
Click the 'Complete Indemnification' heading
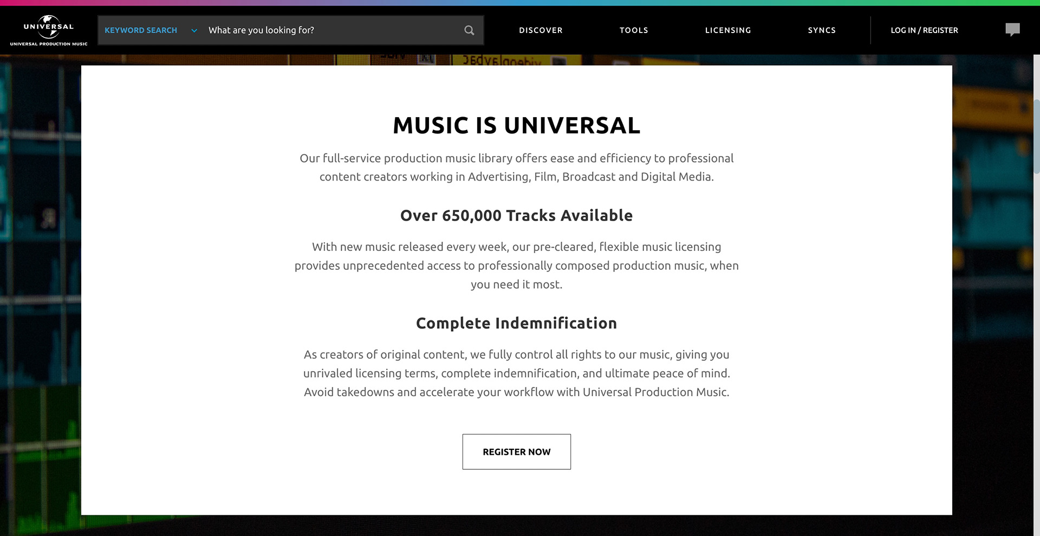click(x=516, y=323)
